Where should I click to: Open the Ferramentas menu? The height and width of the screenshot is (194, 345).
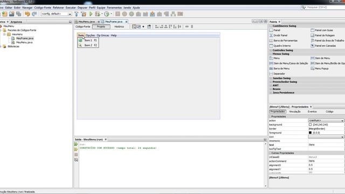pos(114,8)
